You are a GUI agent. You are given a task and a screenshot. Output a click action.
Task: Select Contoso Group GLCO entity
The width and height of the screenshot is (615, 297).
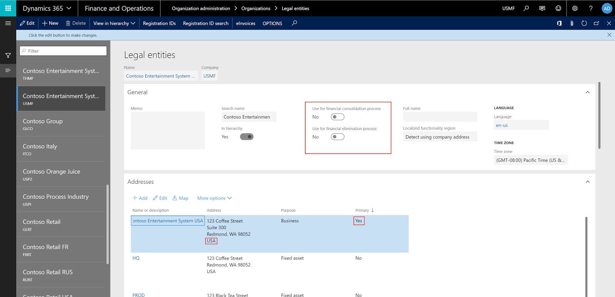[61, 124]
